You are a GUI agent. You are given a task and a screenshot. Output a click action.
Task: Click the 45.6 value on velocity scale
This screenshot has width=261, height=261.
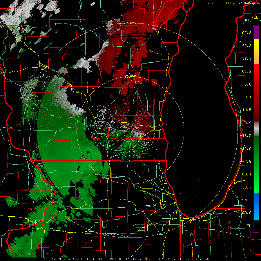pyautogui.click(x=247, y=84)
